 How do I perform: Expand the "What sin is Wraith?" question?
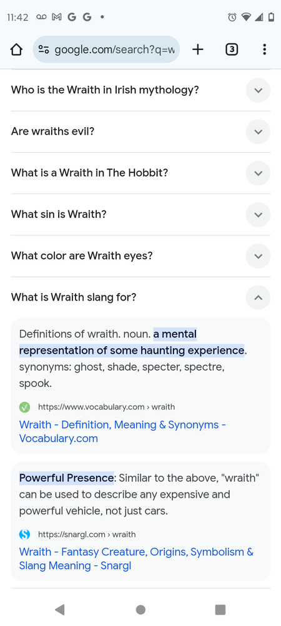click(x=259, y=215)
